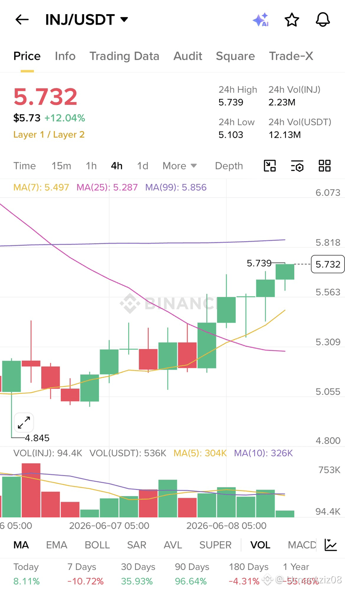The width and height of the screenshot is (345, 590).
Task: Open the Trading Data tab
Action: click(x=124, y=56)
